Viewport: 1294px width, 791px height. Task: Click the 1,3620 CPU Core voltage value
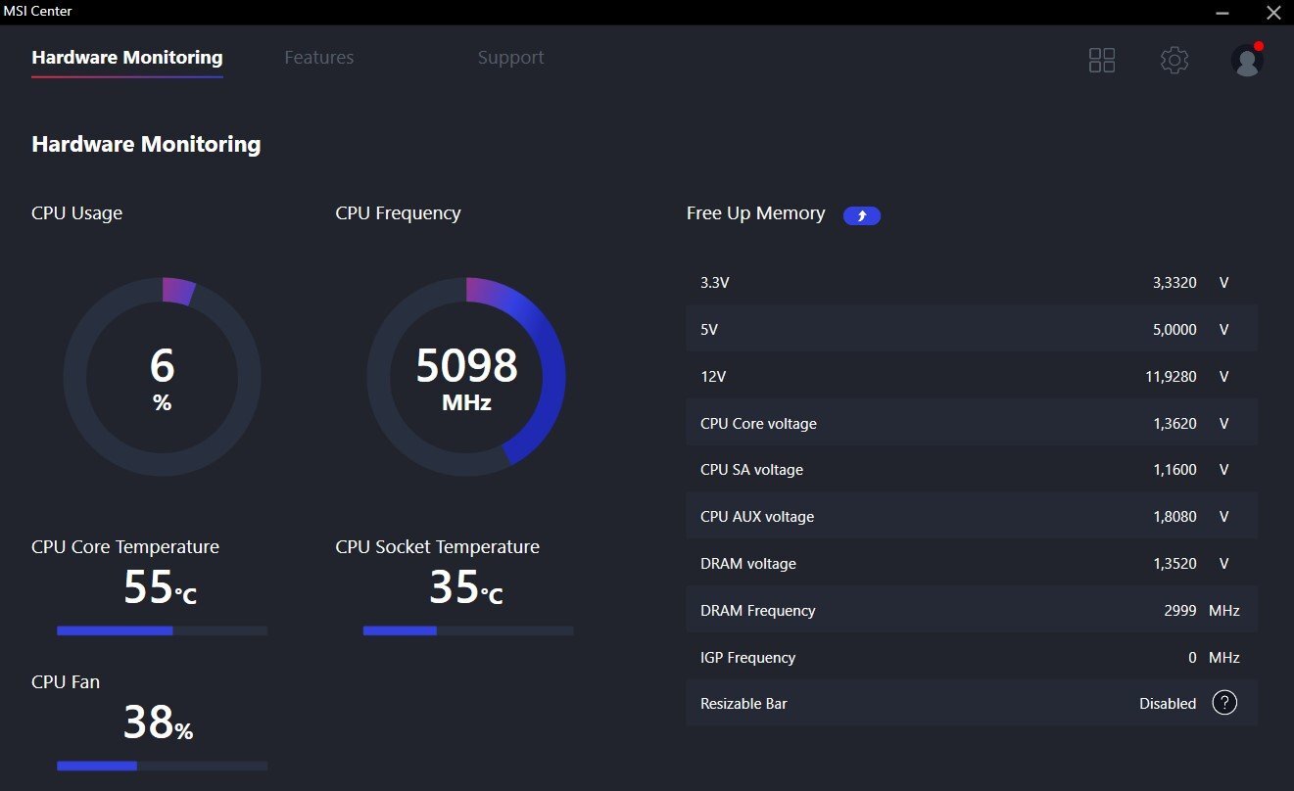click(x=1174, y=424)
